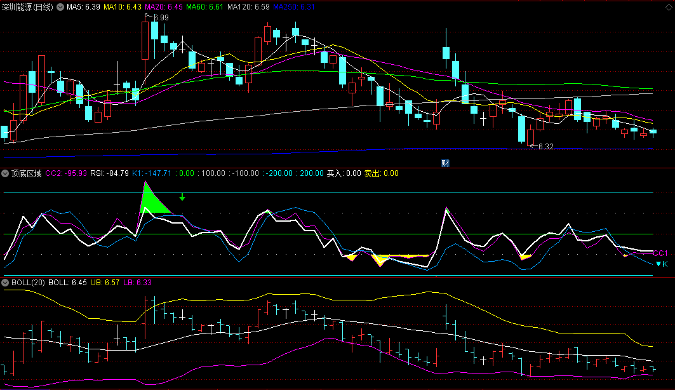Select the BOLL(20) indicator name
675x390 pixels.
point(28,283)
